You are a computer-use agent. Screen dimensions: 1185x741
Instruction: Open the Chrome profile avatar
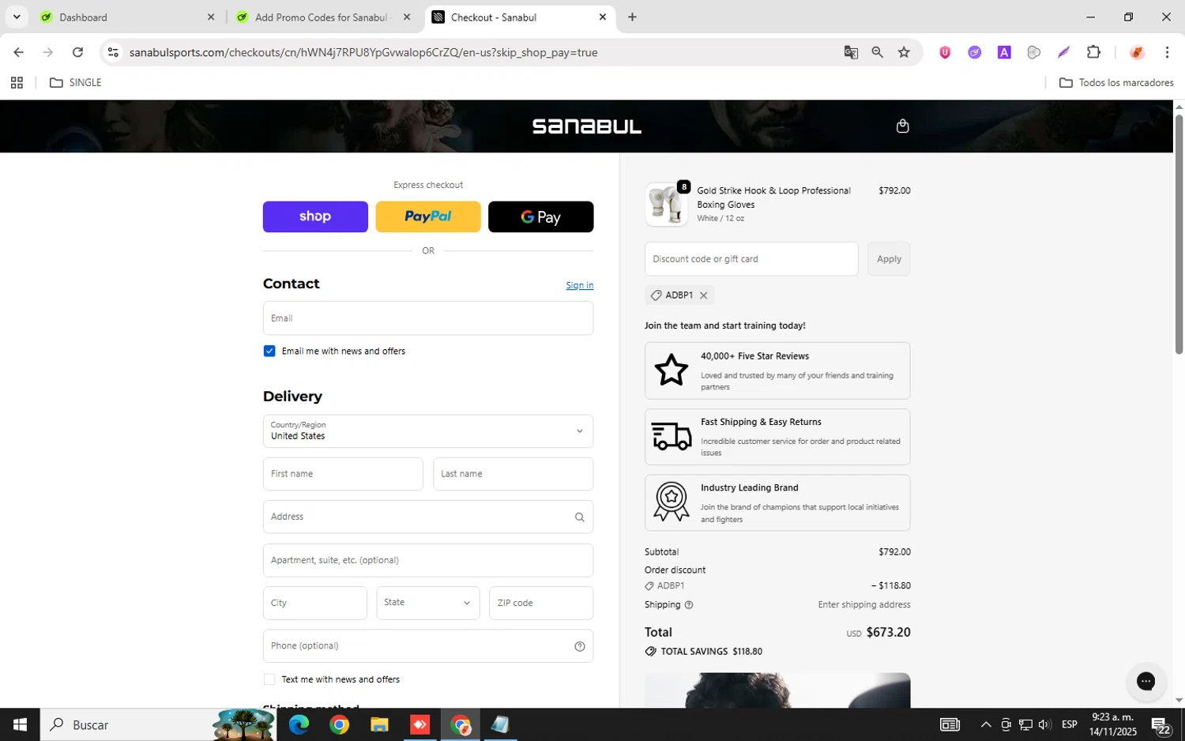[1137, 52]
